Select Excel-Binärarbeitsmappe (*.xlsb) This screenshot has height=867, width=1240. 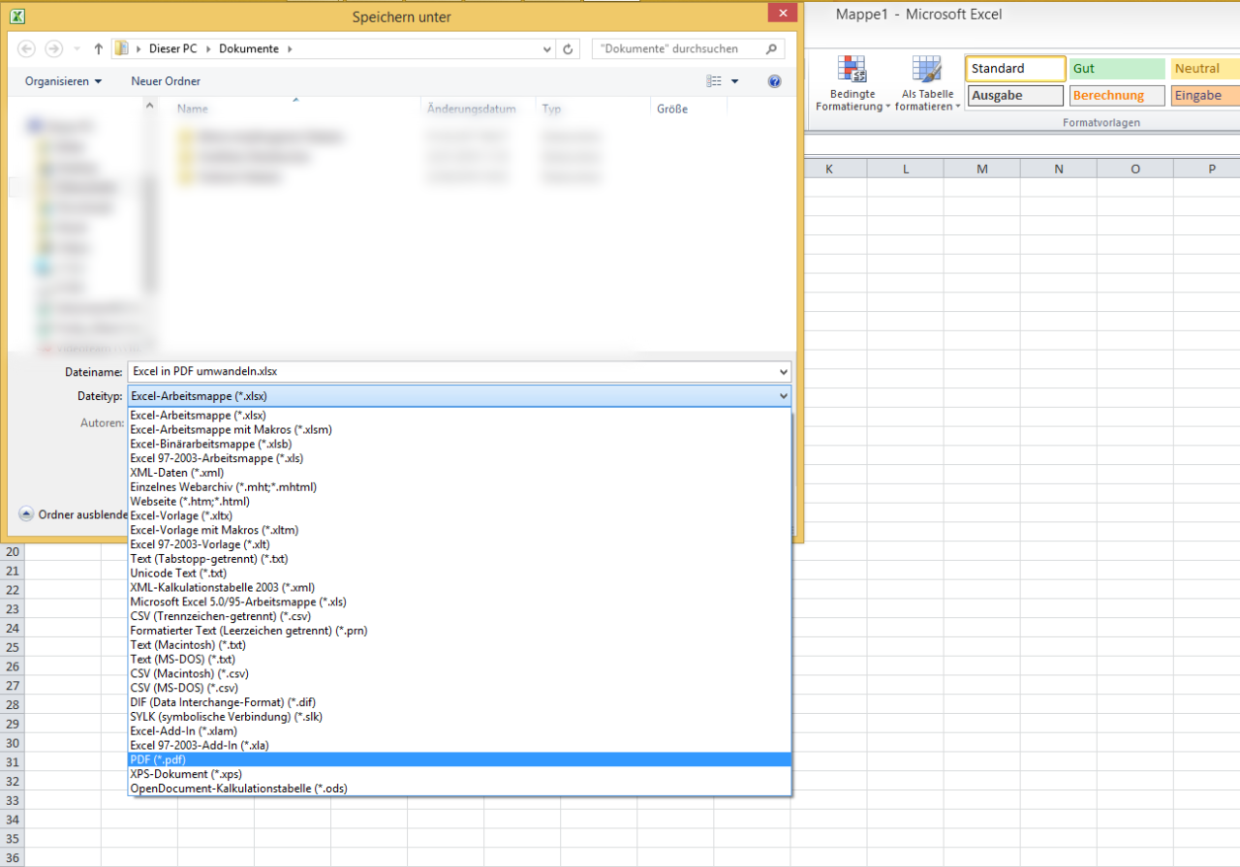point(460,444)
